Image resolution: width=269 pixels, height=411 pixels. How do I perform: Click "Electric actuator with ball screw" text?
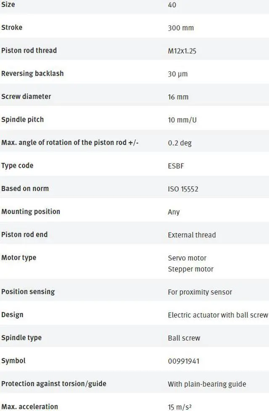[218, 315]
